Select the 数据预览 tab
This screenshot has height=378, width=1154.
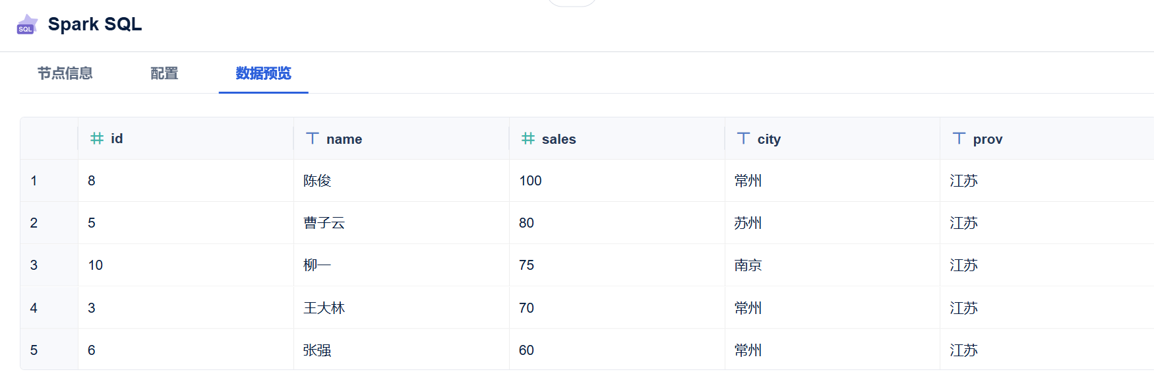coord(263,73)
